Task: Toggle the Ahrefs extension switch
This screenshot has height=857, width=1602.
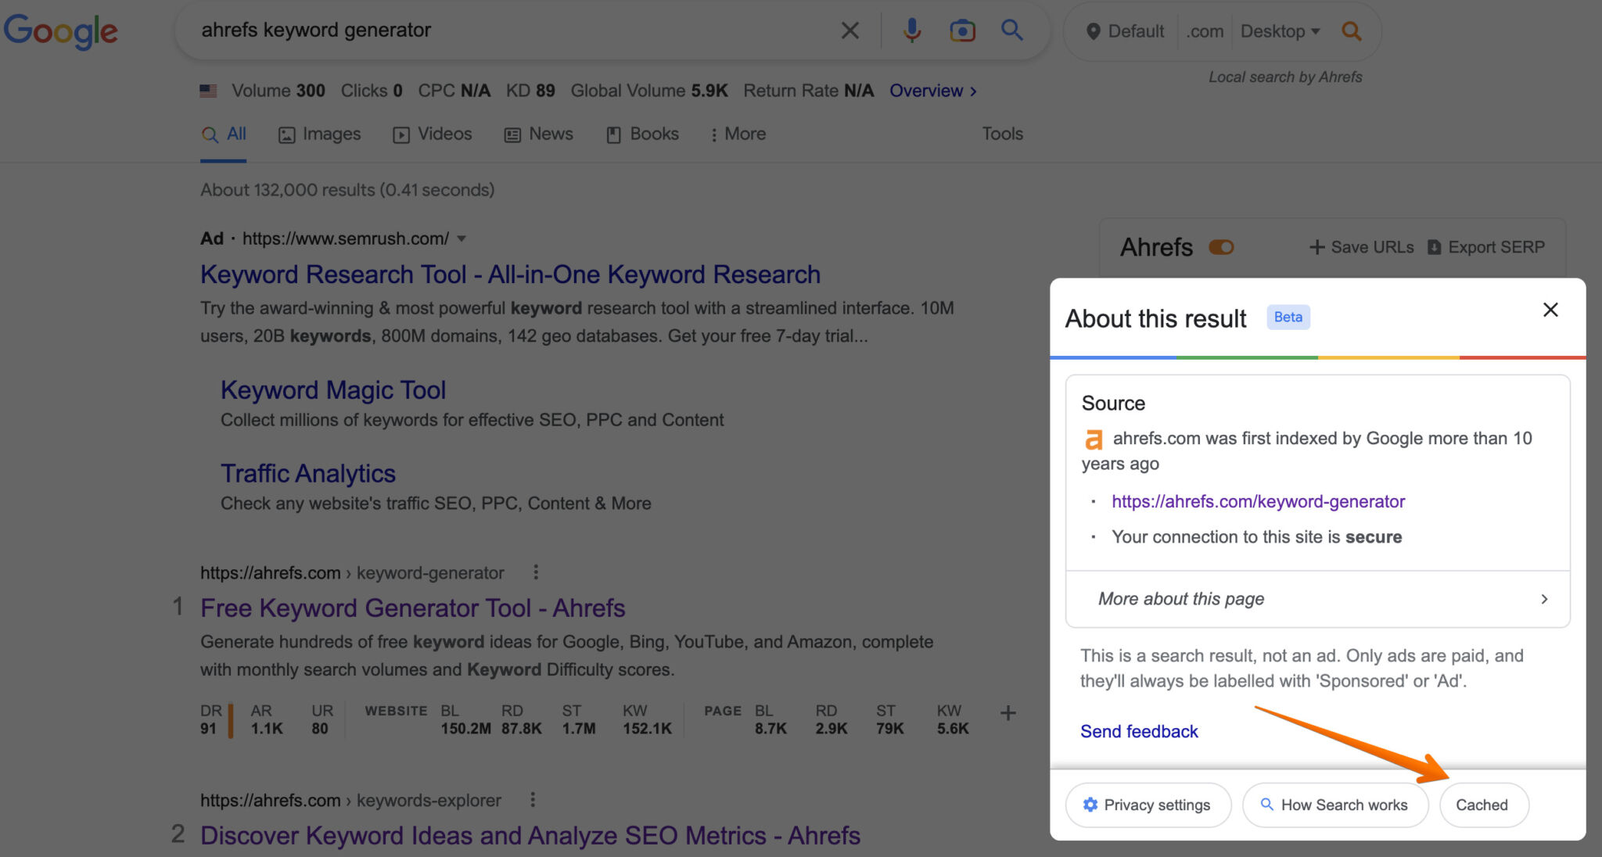Action: tap(1222, 247)
